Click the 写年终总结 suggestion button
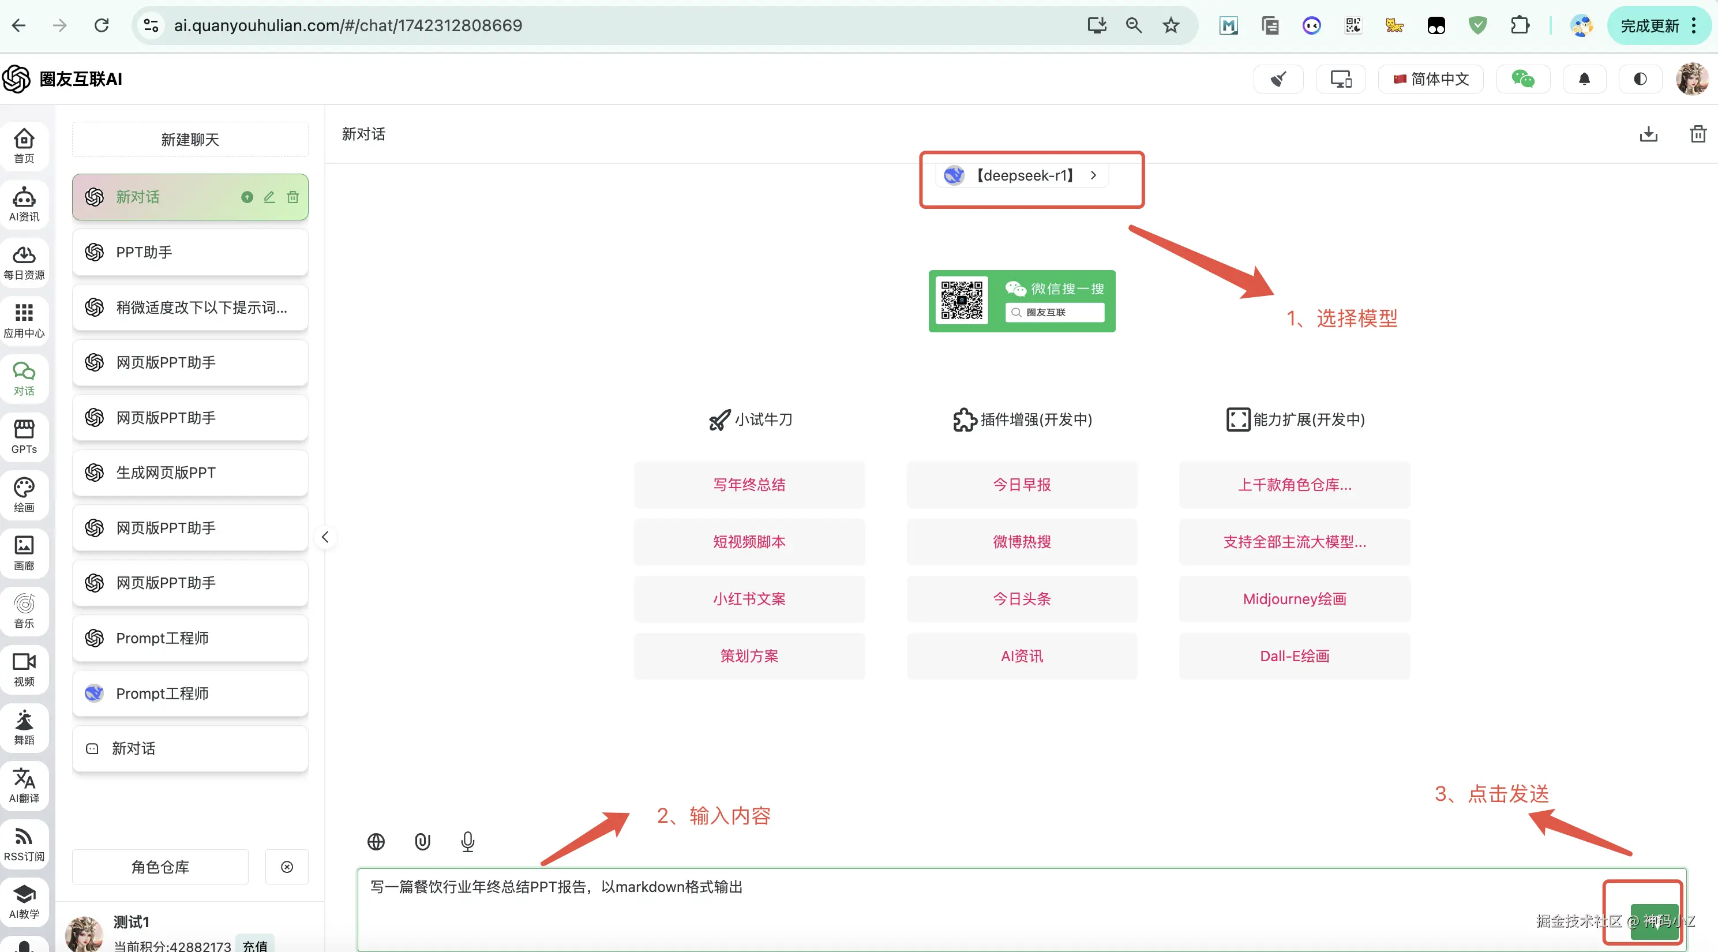This screenshot has width=1718, height=952. [x=749, y=484]
